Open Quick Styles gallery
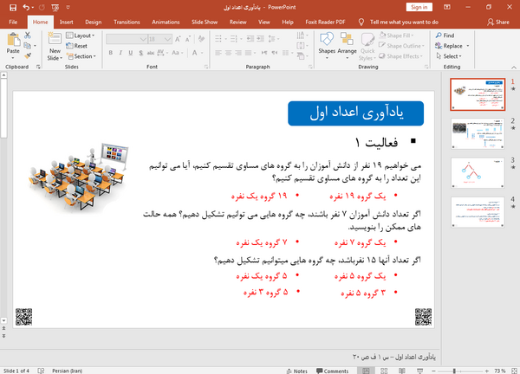Viewport: 520px width, 374px height. tap(367, 47)
